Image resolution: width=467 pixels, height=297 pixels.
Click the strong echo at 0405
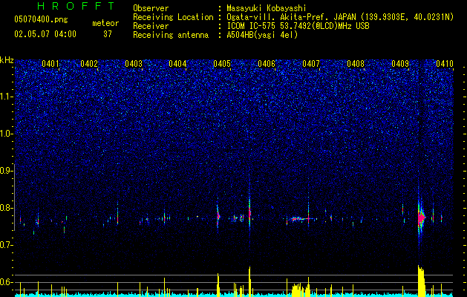pyautogui.click(x=218, y=215)
